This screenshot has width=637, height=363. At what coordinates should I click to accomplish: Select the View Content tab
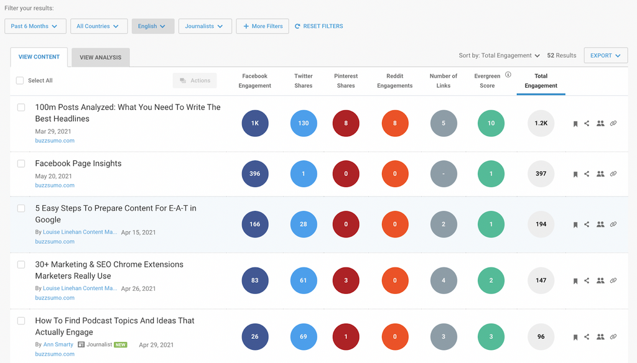point(39,57)
